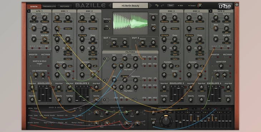Click the Envelope 1 Fall/Rise knob

click(32, 100)
